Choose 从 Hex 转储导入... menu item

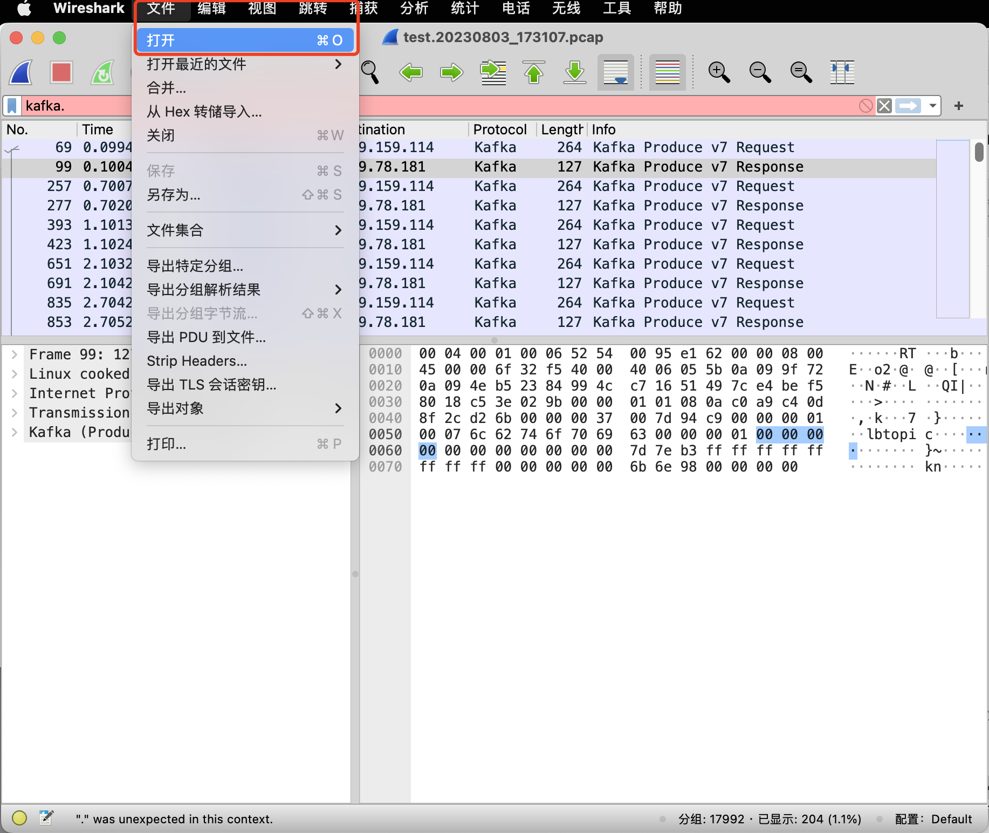click(x=245, y=112)
